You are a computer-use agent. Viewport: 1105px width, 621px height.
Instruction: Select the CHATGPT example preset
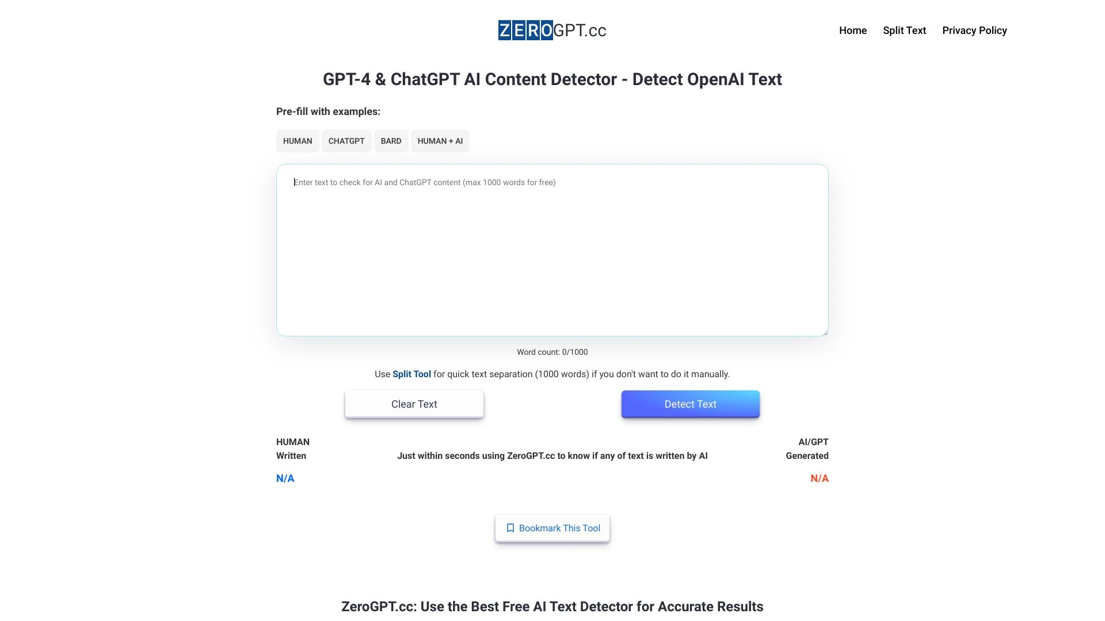click(x=346, y=140)
